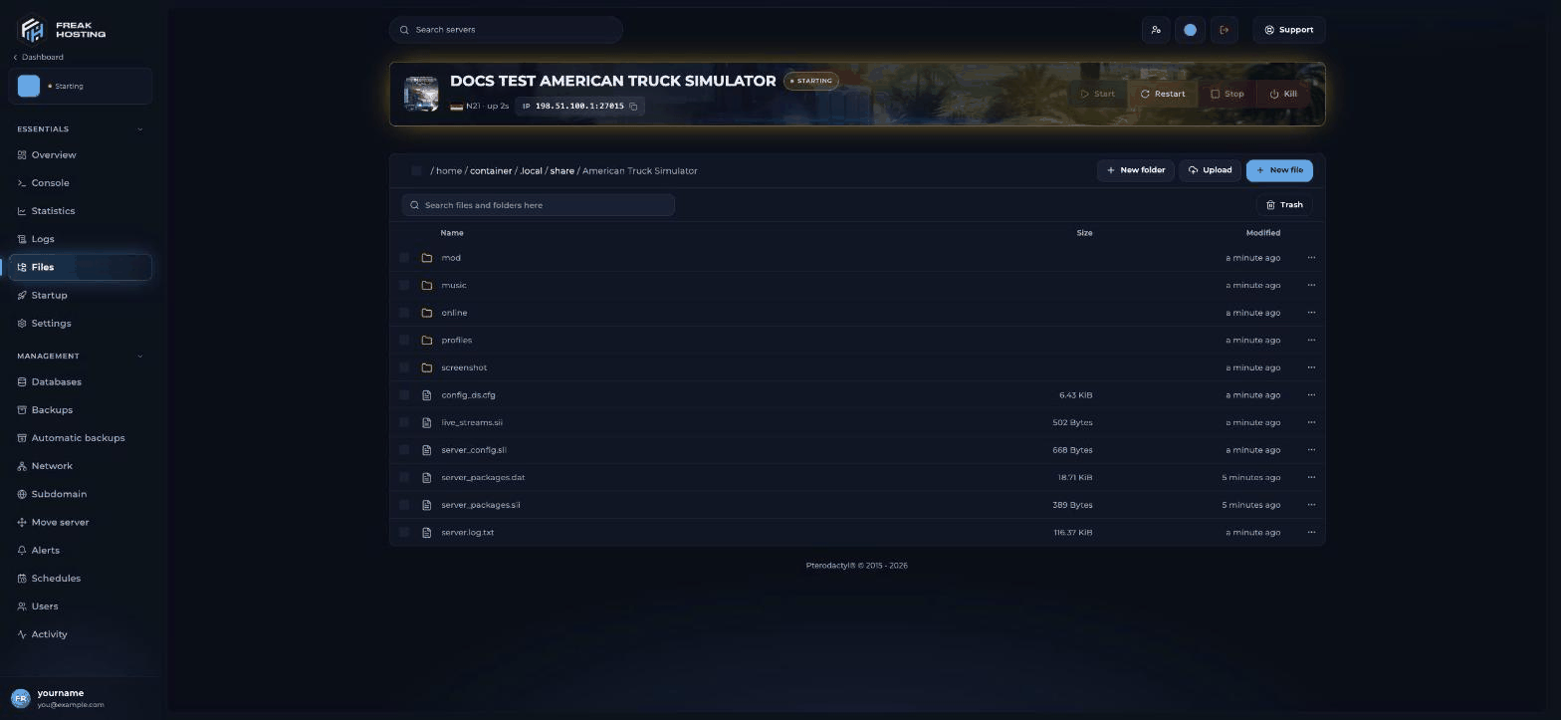Show the more-options menu for config_ds.cfg
The image size is (1561, 720).
pos(1311,395)
